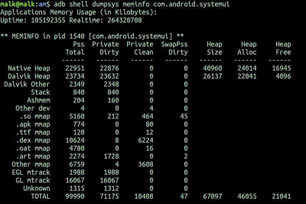Click Dalvik Heap Alloc value 22041
Image resolution: width=306 pixels, height=204 pixels.
click(247, 76)
